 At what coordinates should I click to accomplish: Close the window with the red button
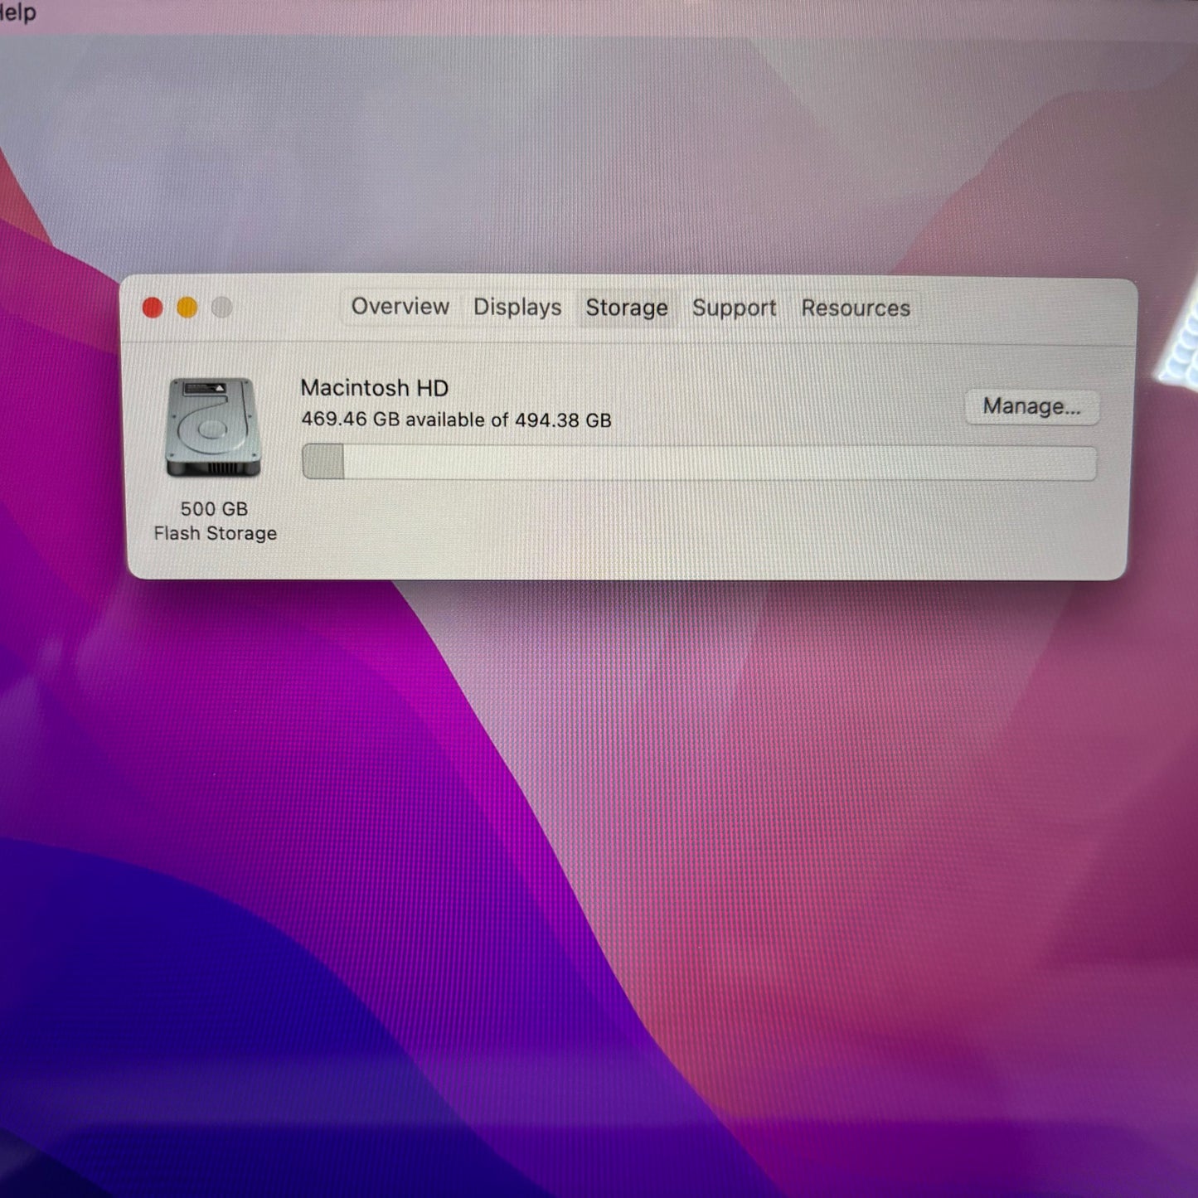[153, 308]
